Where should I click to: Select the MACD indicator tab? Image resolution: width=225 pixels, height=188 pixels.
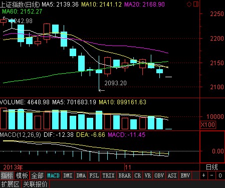53,175
